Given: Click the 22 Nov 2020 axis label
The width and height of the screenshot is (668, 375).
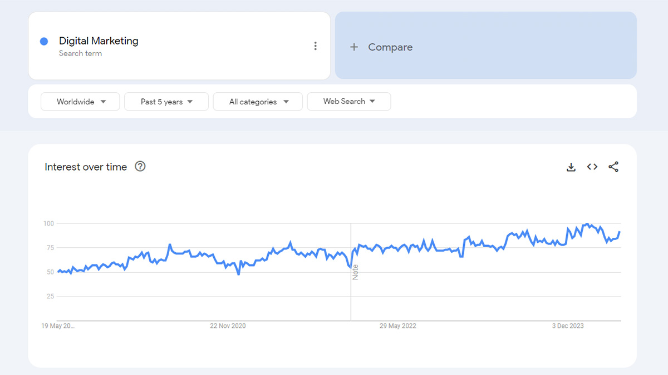Looking at the screenshot, I should point(228,326).
